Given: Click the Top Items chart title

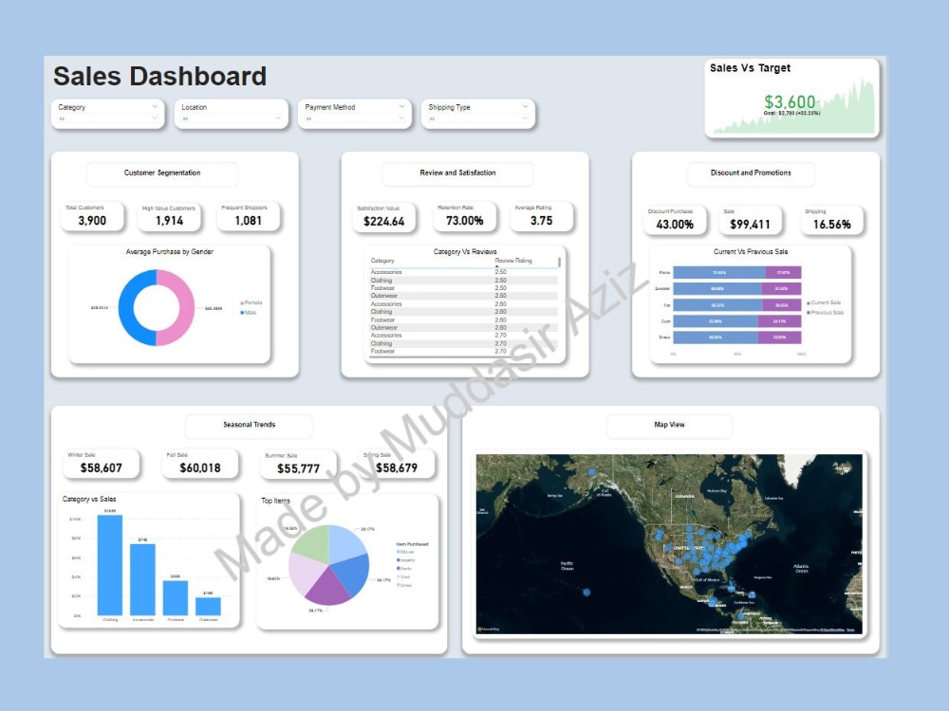Looking at the screenshot, I should point(275,501).
